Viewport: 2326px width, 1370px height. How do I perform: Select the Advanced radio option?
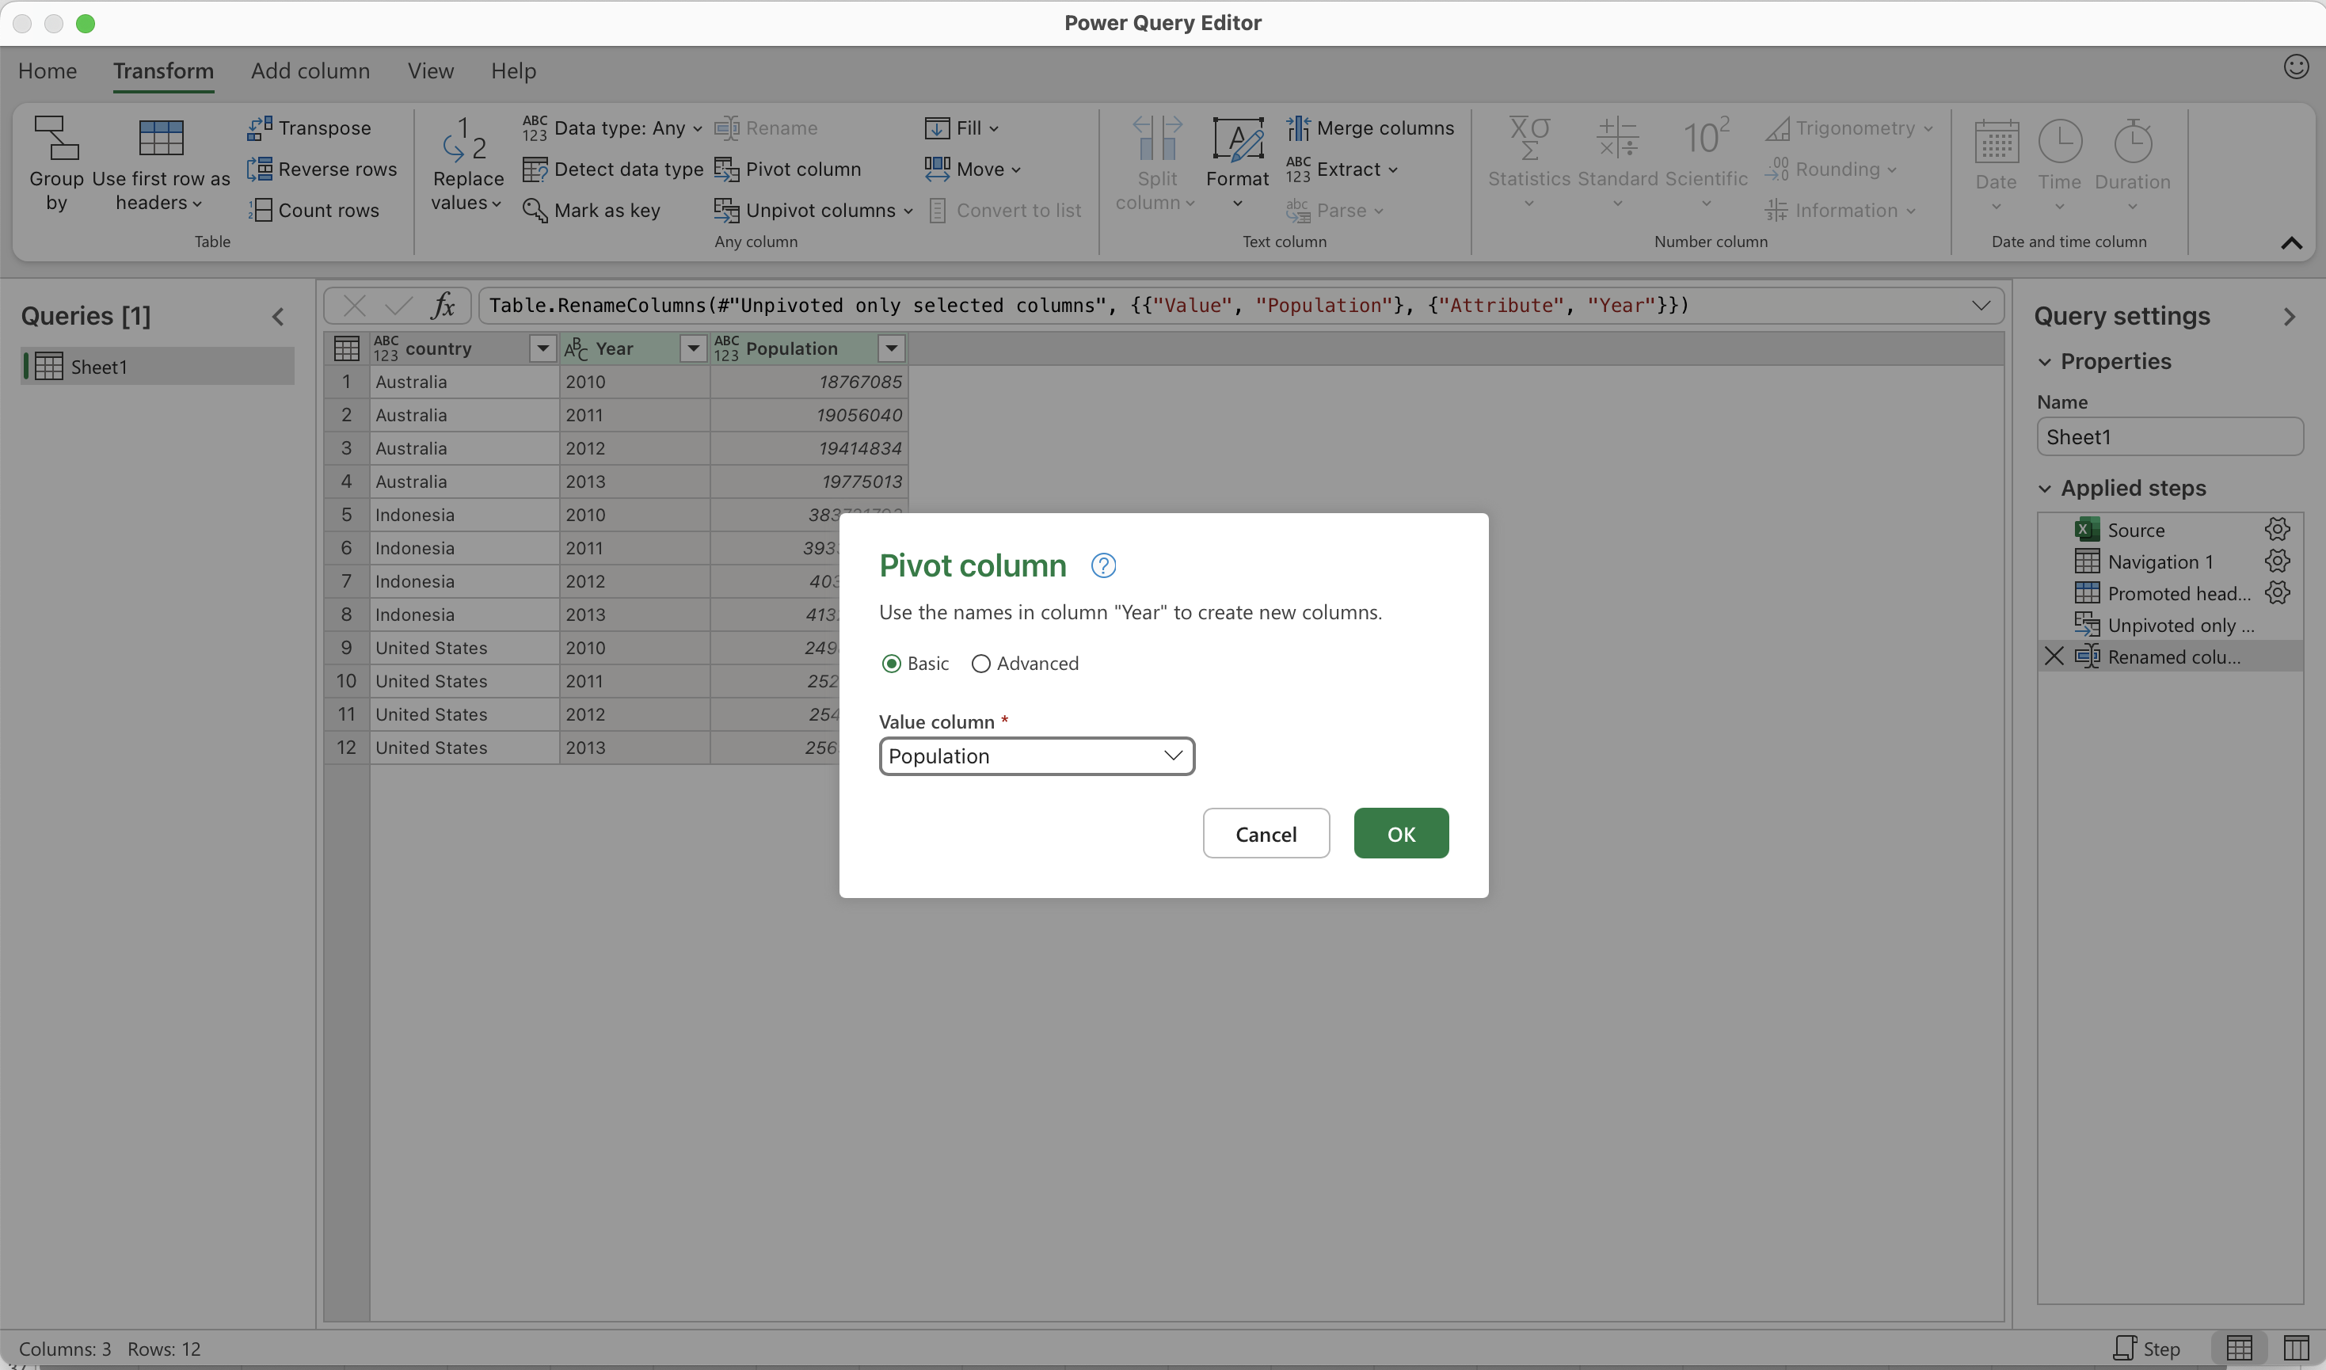[x=981, y=664]
